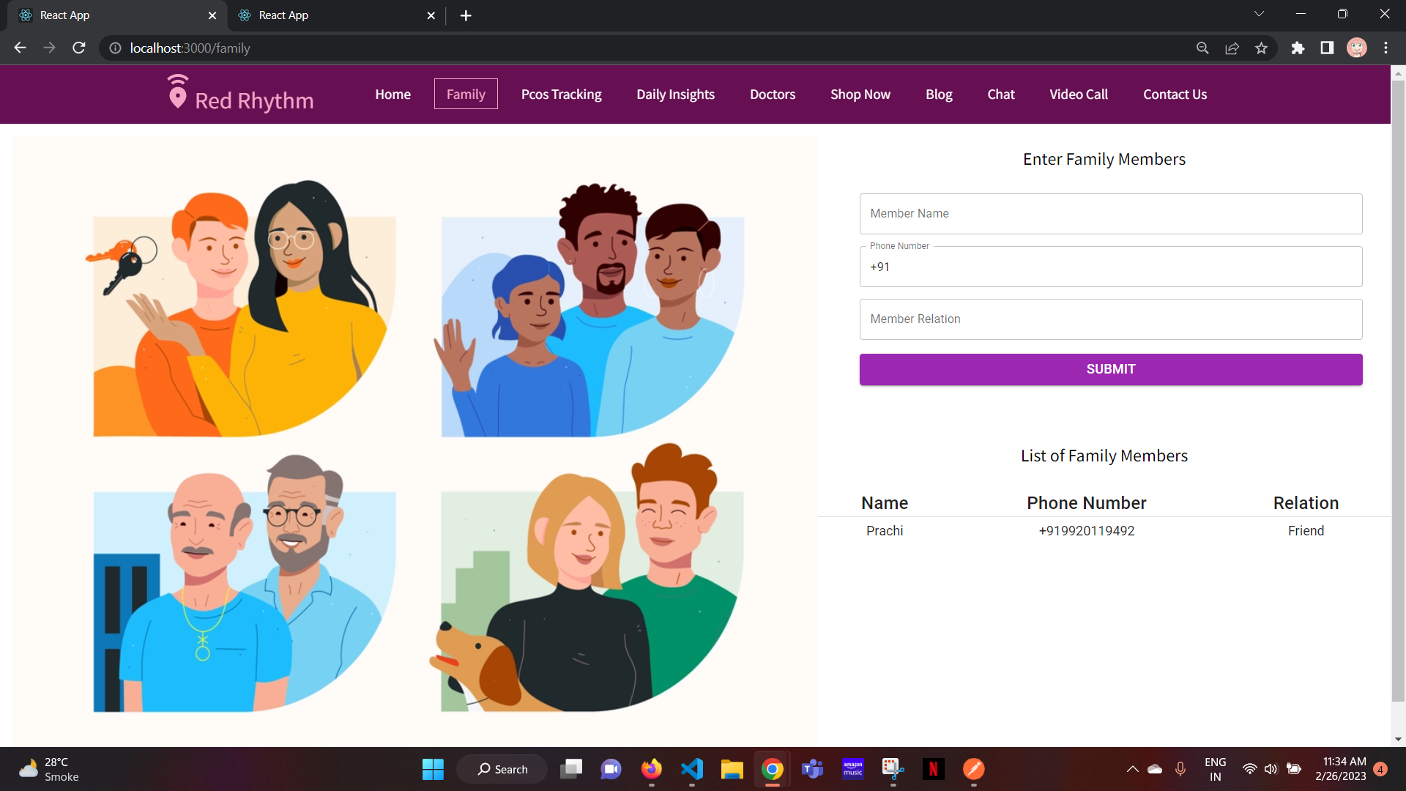Click the Red Rhythm logo icon

pos(177,92)
